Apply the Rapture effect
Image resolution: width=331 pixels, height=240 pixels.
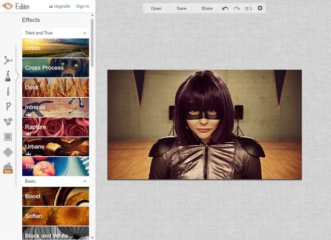[55, 127]
